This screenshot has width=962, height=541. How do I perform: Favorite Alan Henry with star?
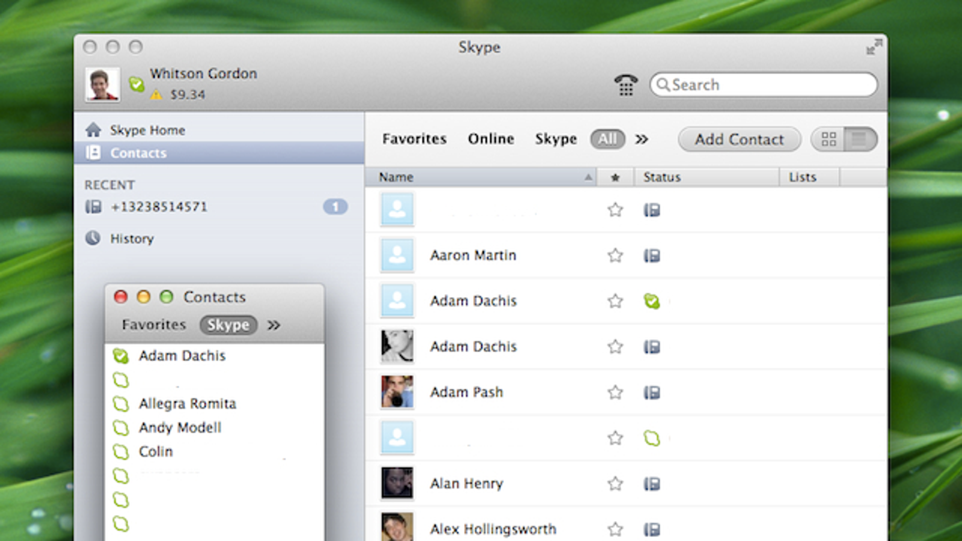615,484
